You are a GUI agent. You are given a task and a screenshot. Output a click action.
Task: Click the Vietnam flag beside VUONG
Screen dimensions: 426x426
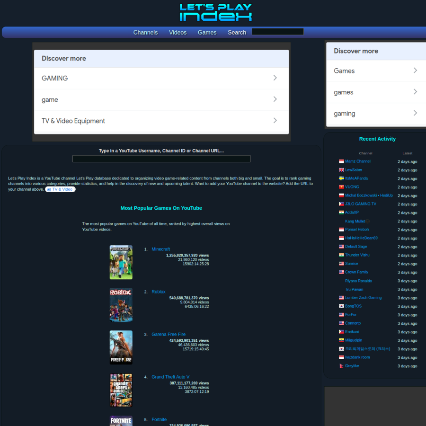click(341, 187)
